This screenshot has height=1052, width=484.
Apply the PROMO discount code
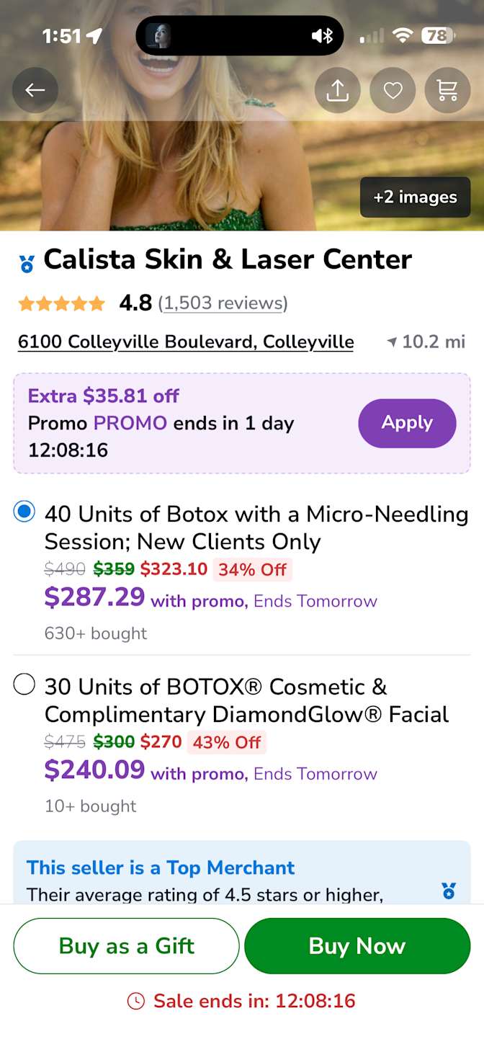pos(407,423)
